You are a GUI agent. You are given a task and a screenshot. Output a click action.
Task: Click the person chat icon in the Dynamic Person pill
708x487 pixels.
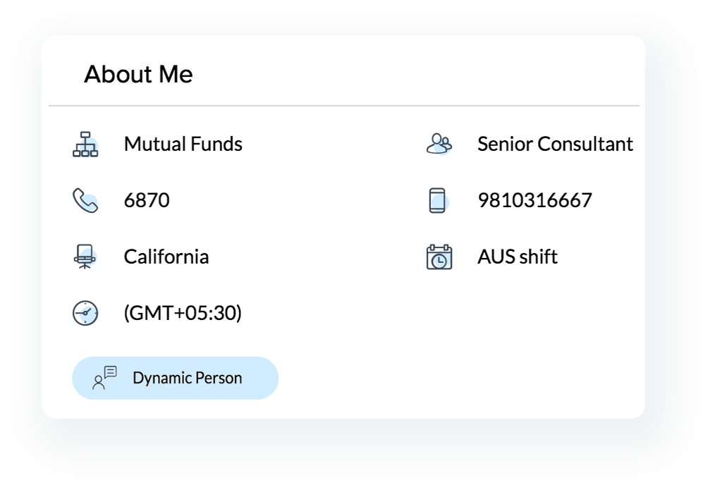coord(104,378)
